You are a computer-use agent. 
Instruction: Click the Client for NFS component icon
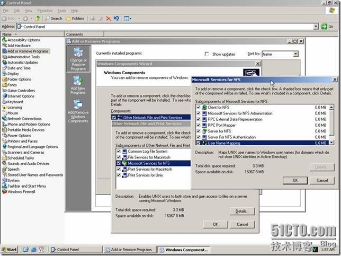(x=204, y=107)
